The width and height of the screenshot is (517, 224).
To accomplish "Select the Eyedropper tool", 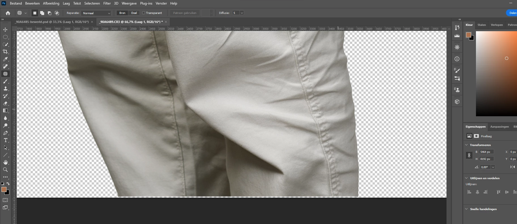I will pos(5,59).
